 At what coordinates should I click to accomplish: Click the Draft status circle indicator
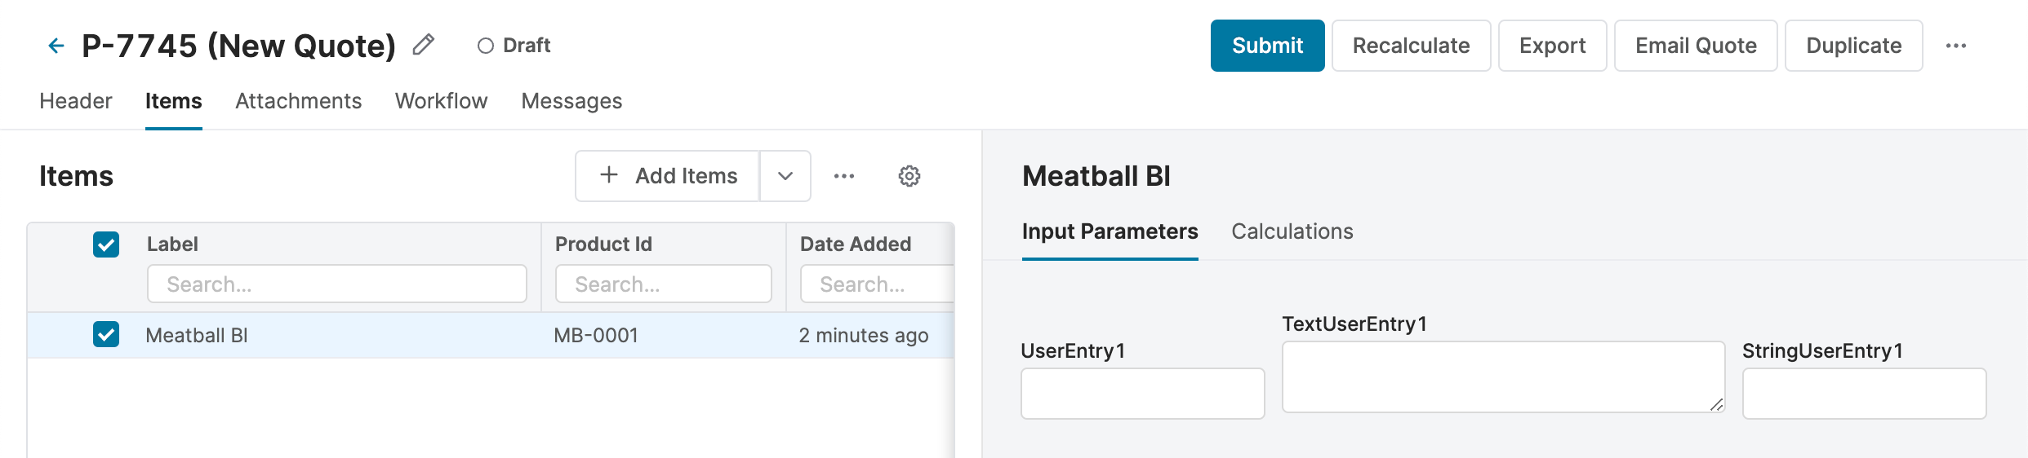(486, 46)
